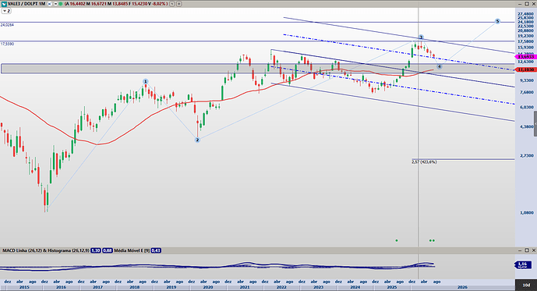Minimize the MACD indicator panel
Viewport: 537px width, 291px height.
click(520, 250)
